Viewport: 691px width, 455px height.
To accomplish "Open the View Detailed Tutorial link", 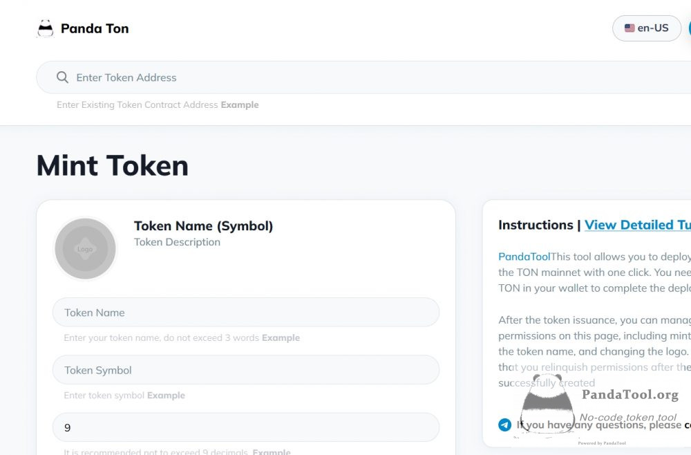I will coord(638,225).
